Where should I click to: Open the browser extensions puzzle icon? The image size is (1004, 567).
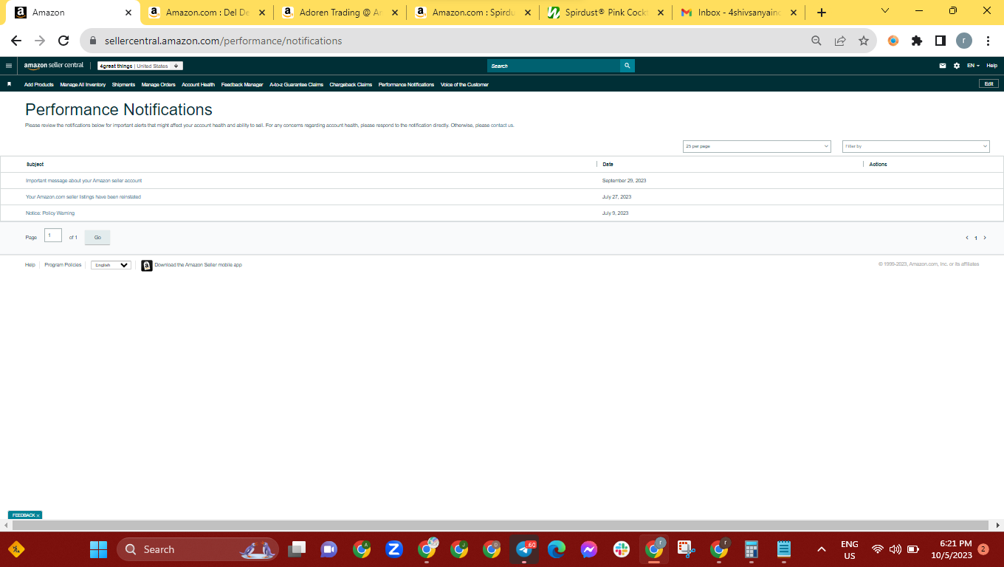(917, 41)
